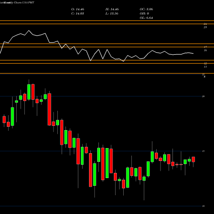Click the OH: 0 value
The height and width of the screenshot is (214, 214).
point(144,14)
